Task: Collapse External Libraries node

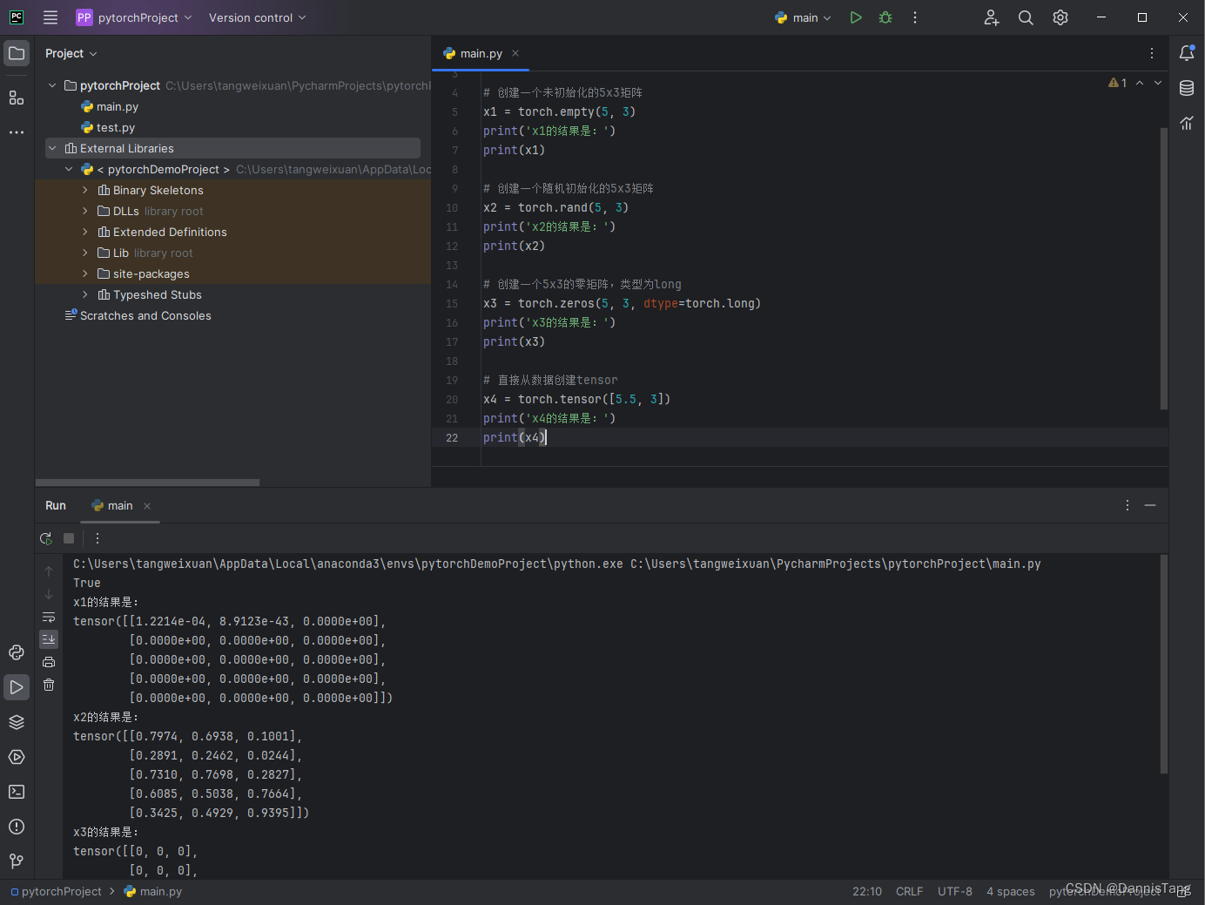Action: (x=52, y=148)
